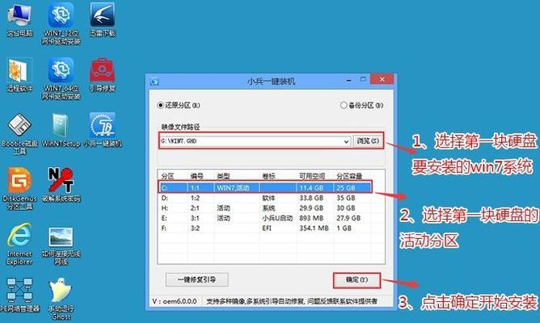Expand the 映像文件路径 dropdown arrow
The image size is (540, 323).
pyautogui.click(x=346, y=141)
